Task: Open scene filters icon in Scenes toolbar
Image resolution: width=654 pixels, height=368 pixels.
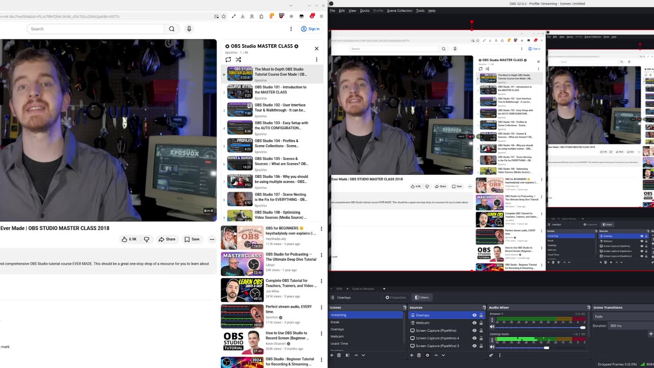Action: click(x=347, y=355)
